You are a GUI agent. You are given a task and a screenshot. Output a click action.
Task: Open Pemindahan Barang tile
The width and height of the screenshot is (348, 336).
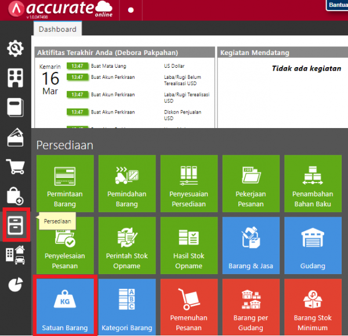126,183
